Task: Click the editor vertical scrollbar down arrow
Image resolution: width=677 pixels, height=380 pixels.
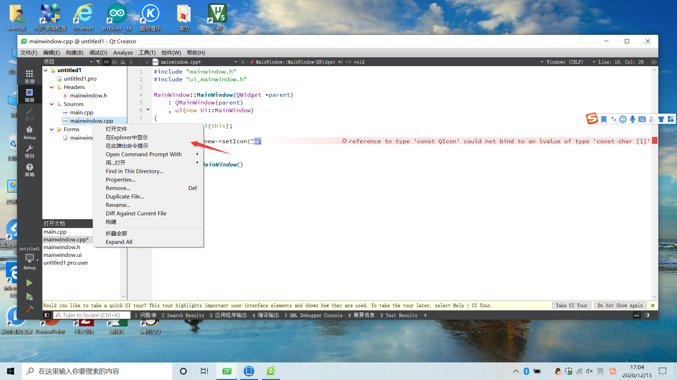Action: tap(654, 297)
